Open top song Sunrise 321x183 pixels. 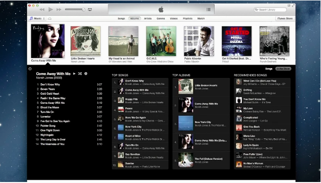pos(140,165)
